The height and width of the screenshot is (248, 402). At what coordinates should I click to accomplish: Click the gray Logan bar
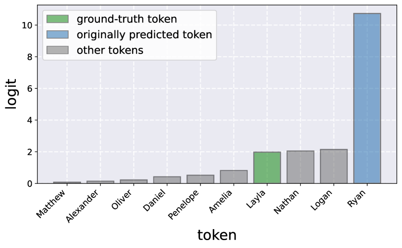[334, 166]
